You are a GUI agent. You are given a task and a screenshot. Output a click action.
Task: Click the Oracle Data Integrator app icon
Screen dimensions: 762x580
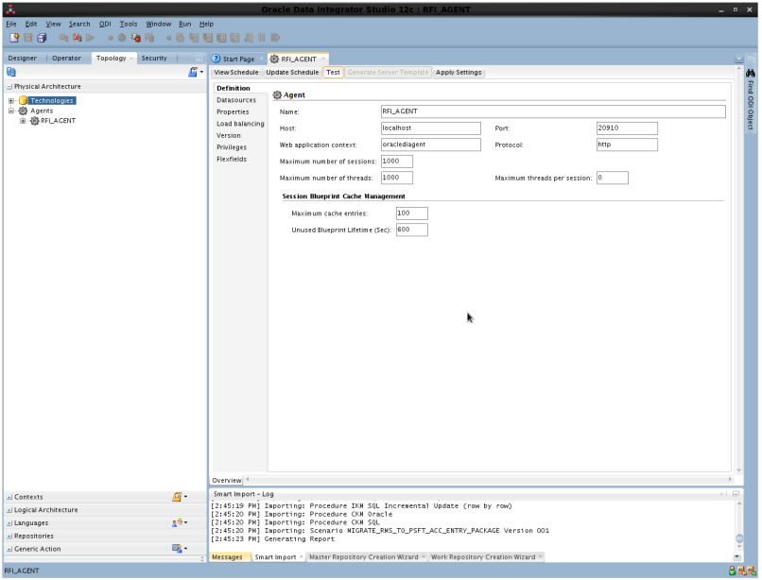click(10, 9)
